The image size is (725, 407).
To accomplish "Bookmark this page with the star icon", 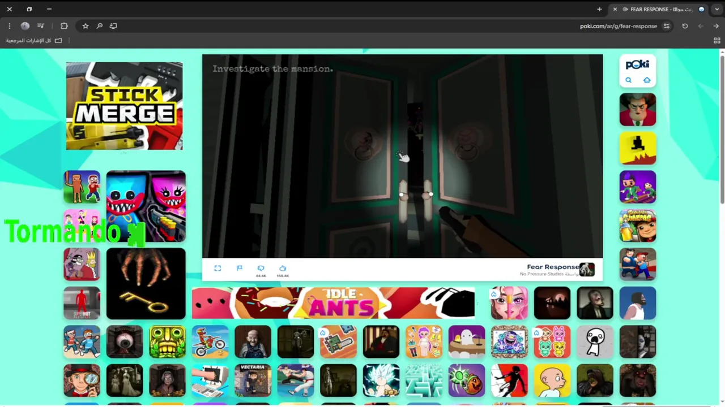I will 86,26.
